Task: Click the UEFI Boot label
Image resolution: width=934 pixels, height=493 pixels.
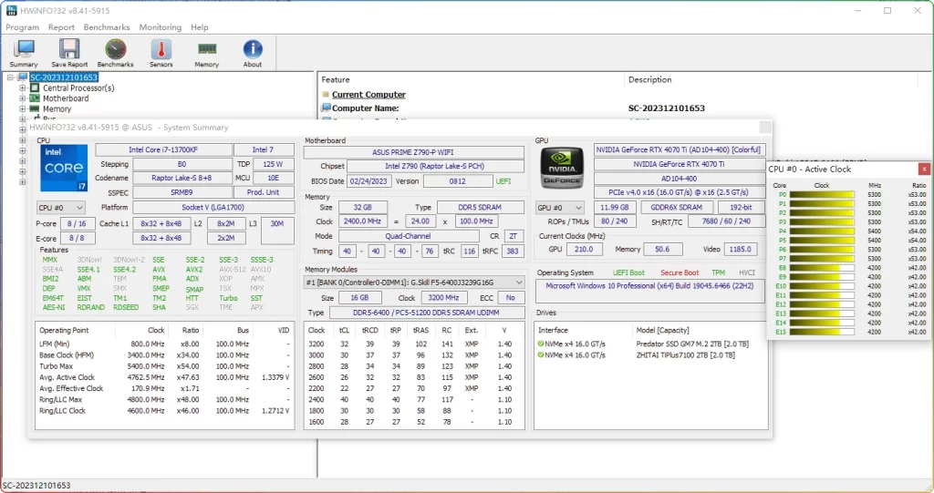Action: [x=628, y=272]
